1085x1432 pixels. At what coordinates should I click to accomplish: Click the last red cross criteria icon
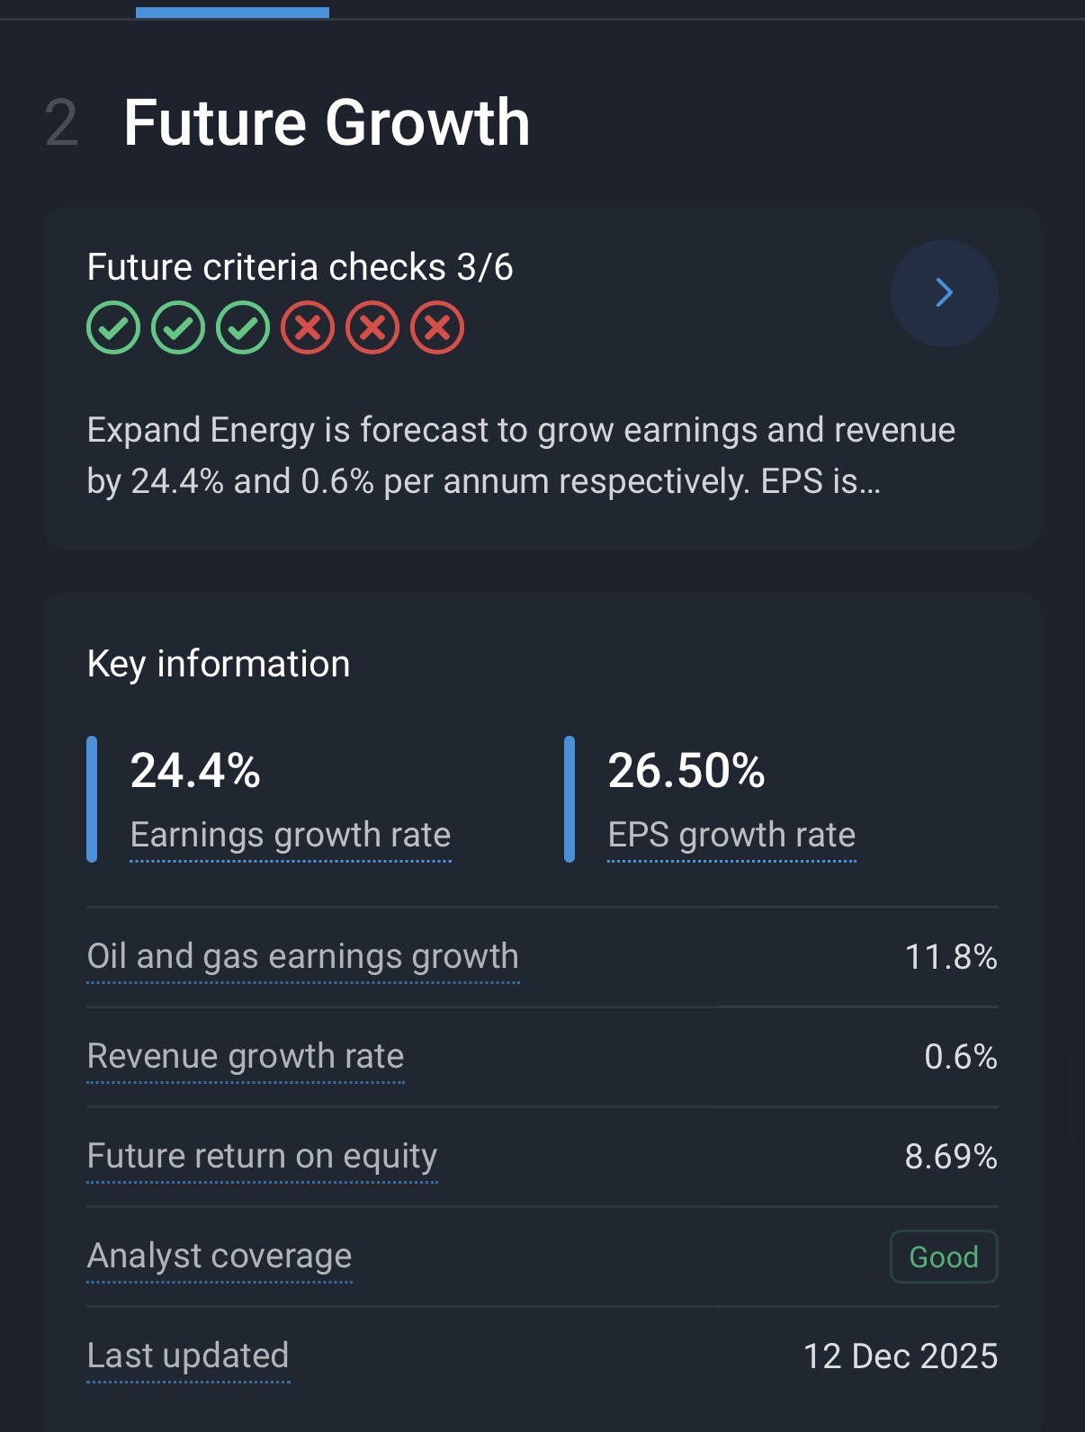[x=437, y=327]
